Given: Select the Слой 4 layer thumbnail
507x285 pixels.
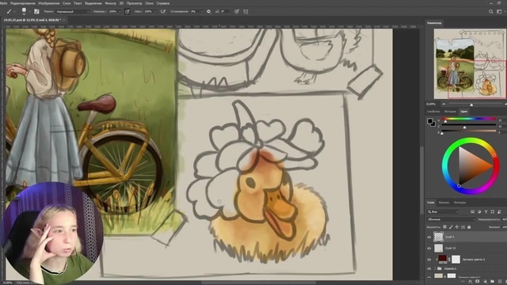Looking at the screenshot, I should (x=438, y=237).
